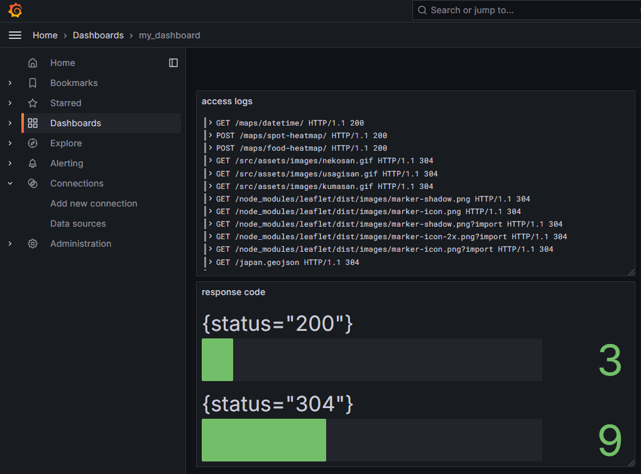This screenshot has height=474, width=641.
Task: Click the Alerting bell icon
Action: click(x=33, y=163)
